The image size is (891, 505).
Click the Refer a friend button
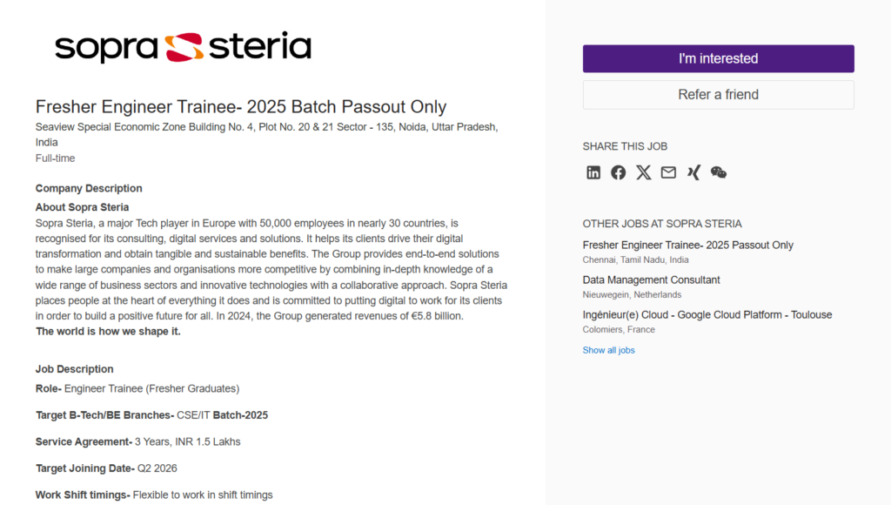coord(718,94)
